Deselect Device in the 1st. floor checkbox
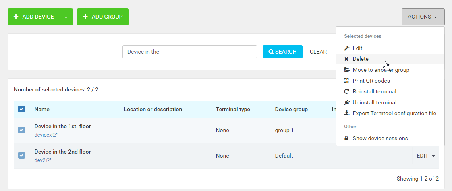This screenshot has height=191, width=452. click(x=22, y=130)
